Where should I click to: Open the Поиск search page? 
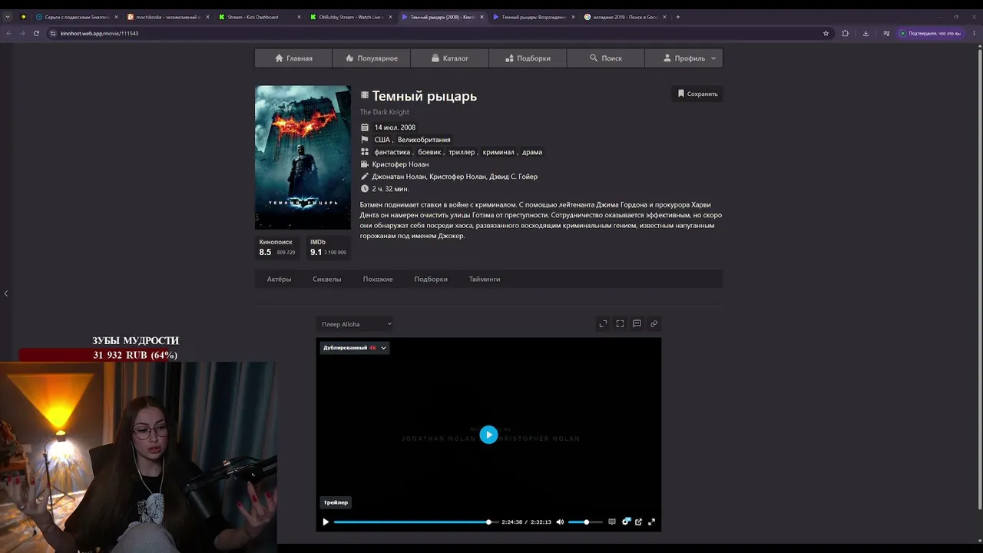point(605,58)
